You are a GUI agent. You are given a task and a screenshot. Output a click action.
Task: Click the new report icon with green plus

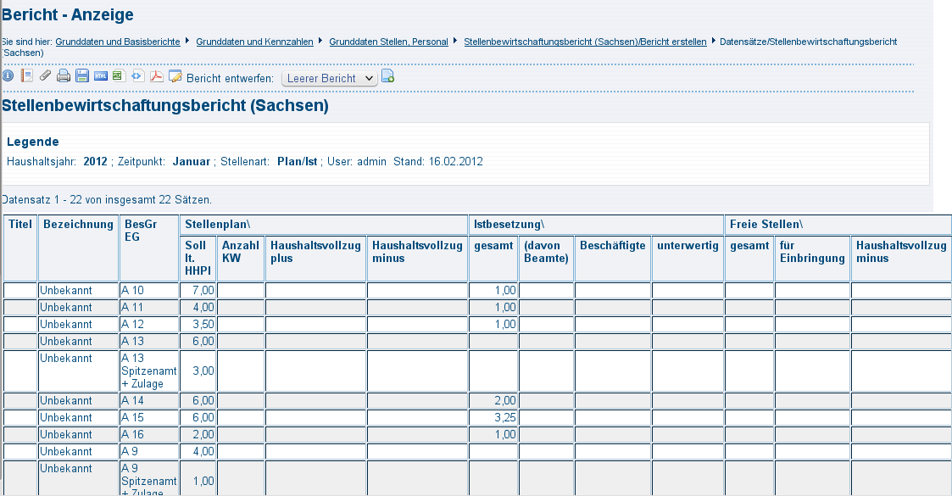387,77
